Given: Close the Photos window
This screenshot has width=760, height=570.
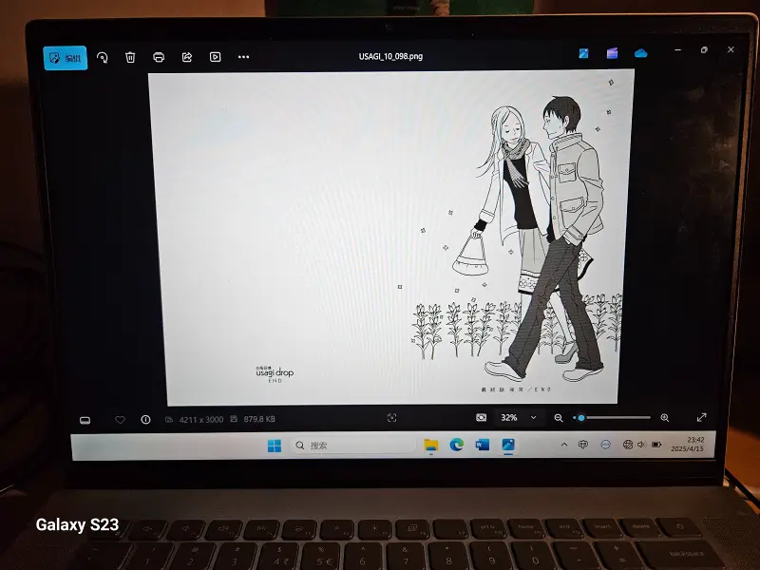Looking at the screenshot, I should (x=731, y=49).
